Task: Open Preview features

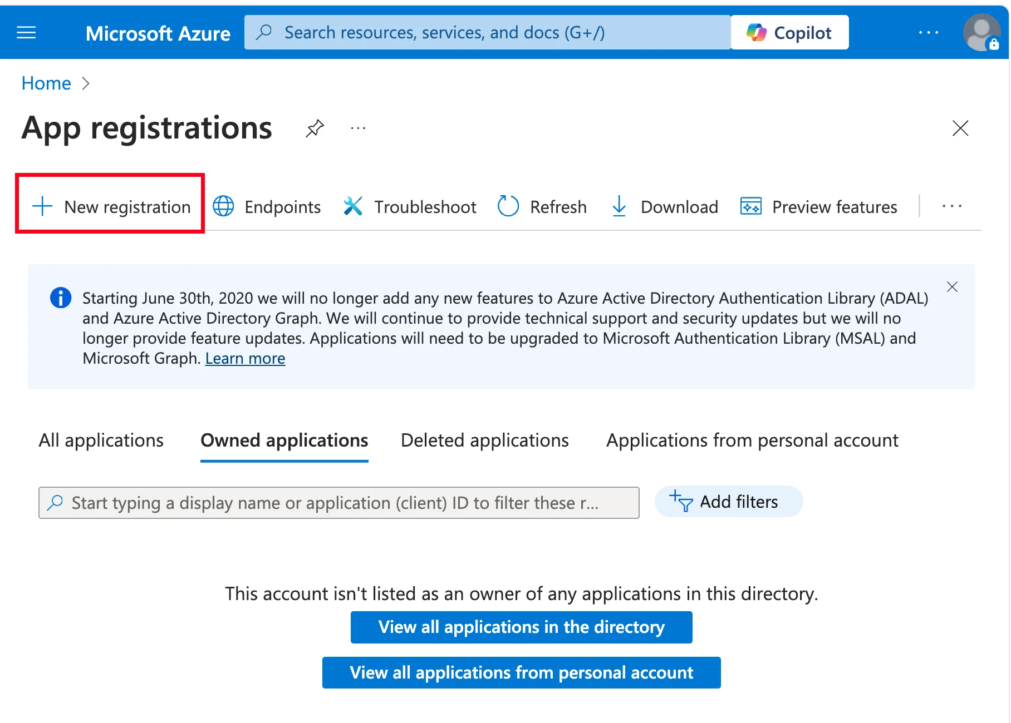Action: [x=818, y=207]
